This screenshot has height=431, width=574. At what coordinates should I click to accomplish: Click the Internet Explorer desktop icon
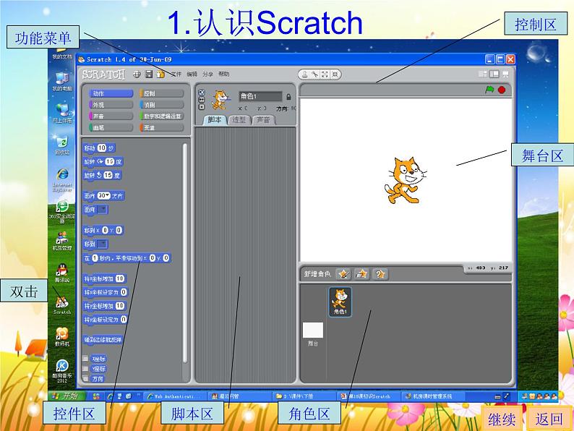tap(62, 180)
